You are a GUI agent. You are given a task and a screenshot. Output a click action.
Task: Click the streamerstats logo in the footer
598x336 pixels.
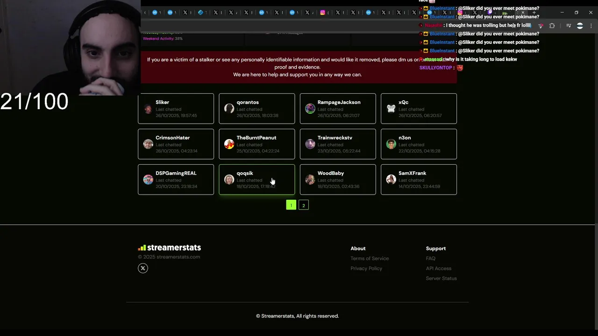point(169,248)
